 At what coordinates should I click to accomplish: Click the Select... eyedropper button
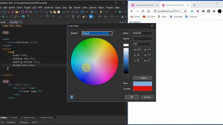(x=143, y=78)
